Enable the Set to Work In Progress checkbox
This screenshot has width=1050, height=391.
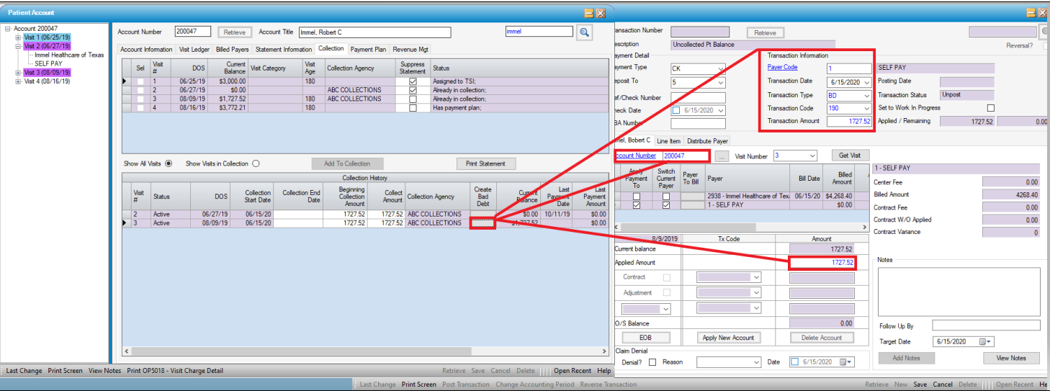[x=991, y=108]
